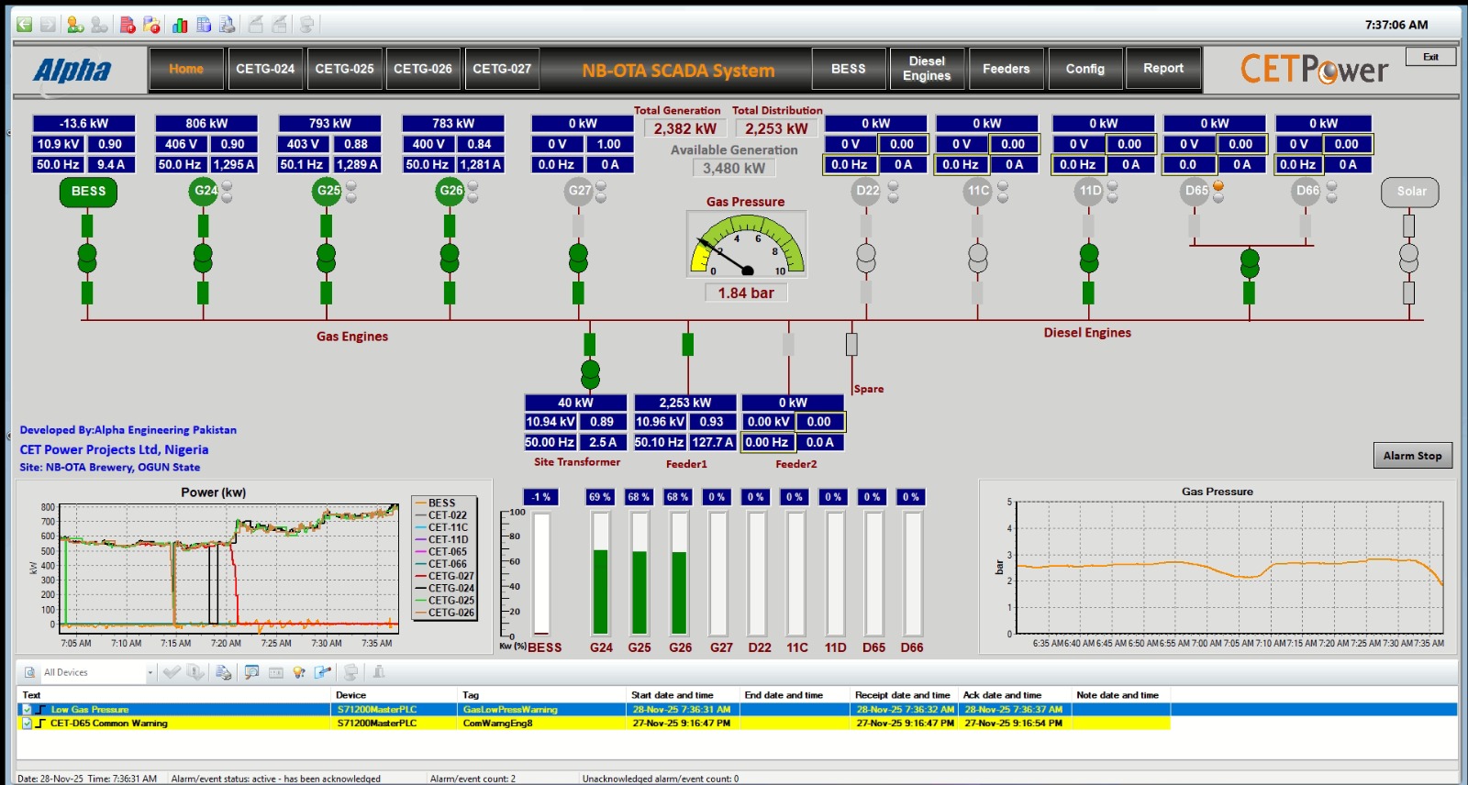This screenshot has width=1468, height=785.
Task: Click the alarm printer icon in alarm toolbar
Action: click(x=223, y=672)
